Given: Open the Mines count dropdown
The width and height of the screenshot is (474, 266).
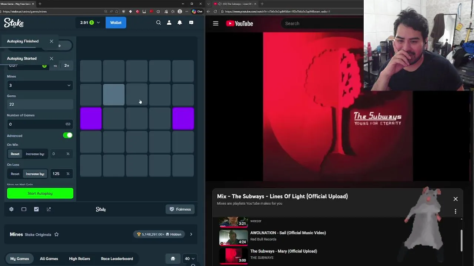Looking at the screenshot, I should 40,85.
